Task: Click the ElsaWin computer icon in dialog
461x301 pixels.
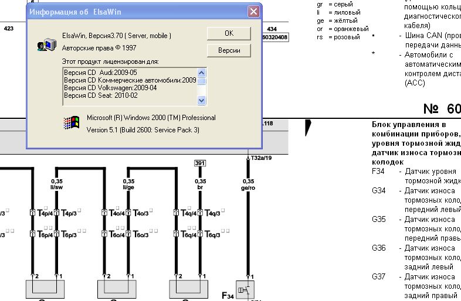Action: pos(47,45)
